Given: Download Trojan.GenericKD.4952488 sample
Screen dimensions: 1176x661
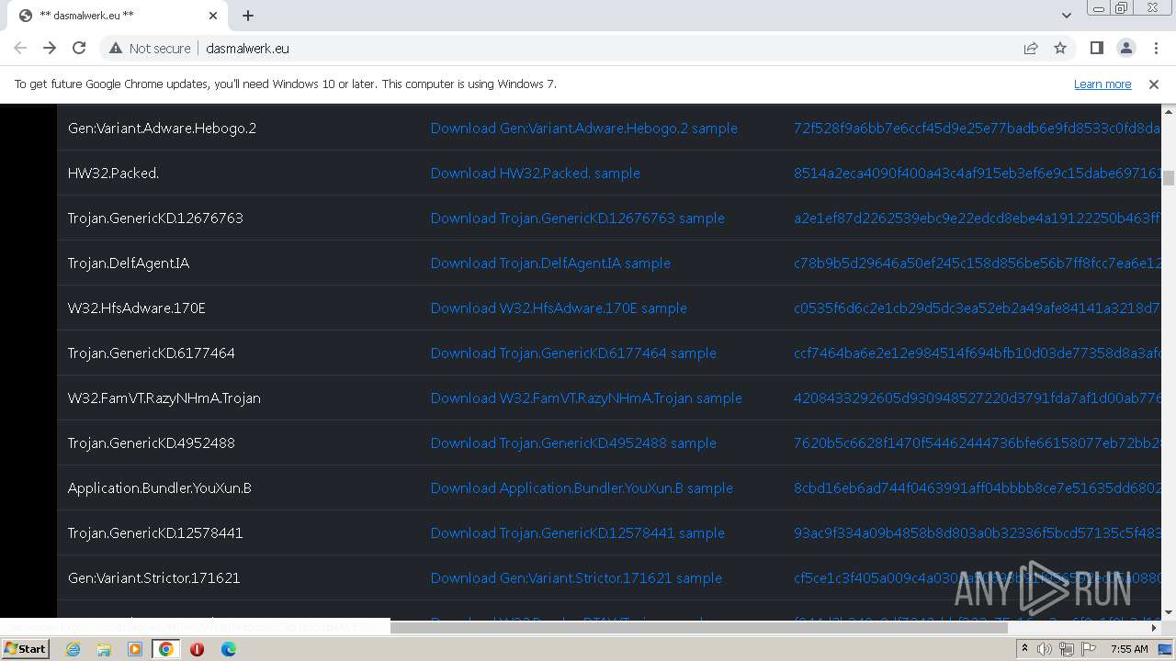Looking at the screenshot, I should [x=573, y=443].
